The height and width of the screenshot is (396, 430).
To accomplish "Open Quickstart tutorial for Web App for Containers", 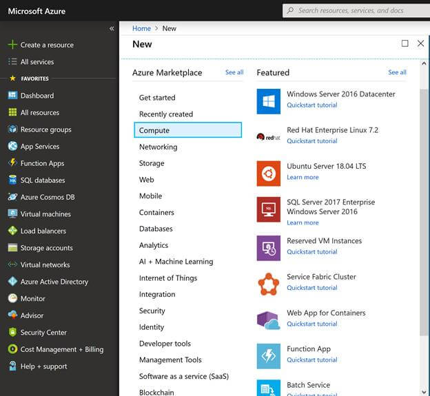I will pos(311,324).
